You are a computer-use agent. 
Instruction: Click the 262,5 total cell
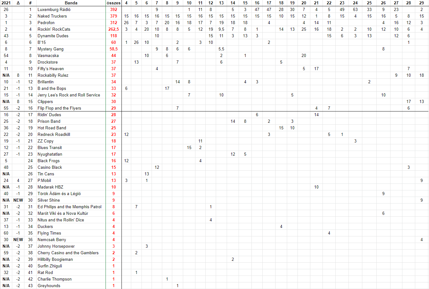pos(113,29)
